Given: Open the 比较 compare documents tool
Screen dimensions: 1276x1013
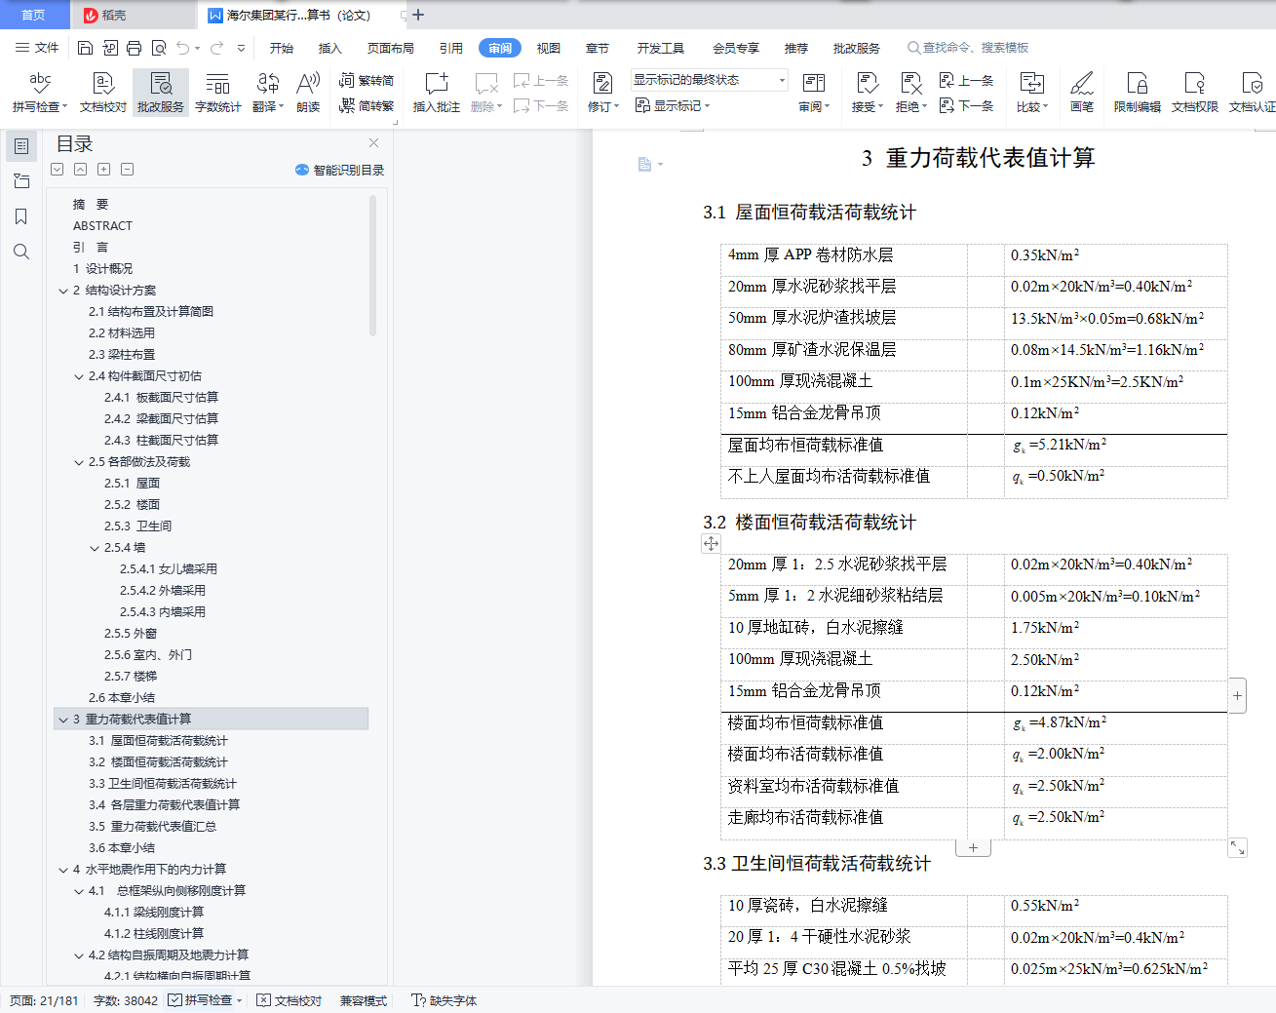Looking at the screenshot, I should pos(1032,92).
